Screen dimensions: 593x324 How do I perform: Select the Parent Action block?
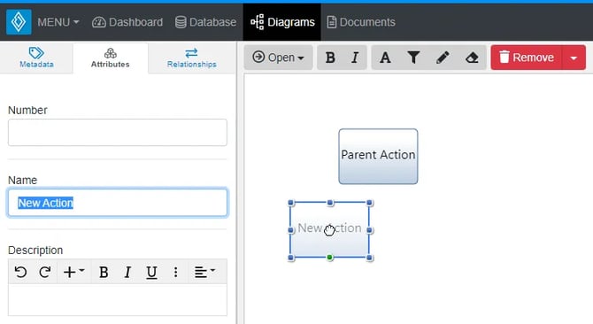(x=378, y=157)
